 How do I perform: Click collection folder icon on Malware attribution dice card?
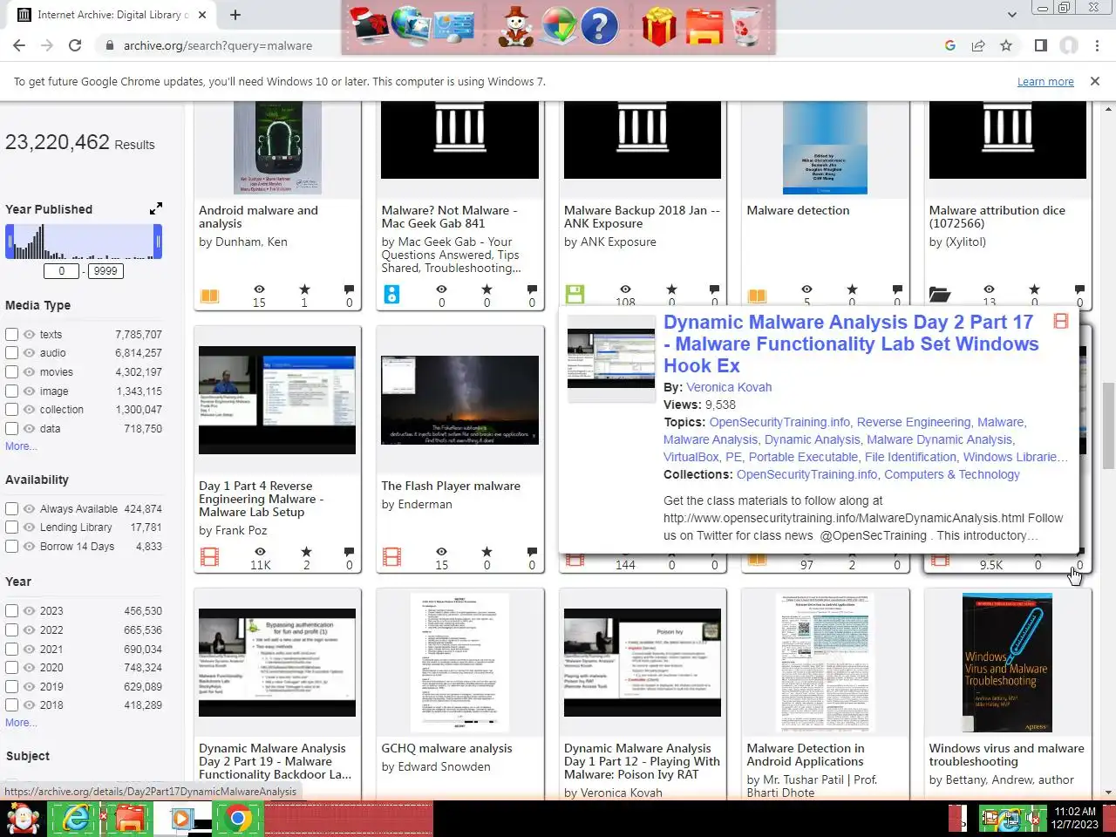(x=940, y=295)
